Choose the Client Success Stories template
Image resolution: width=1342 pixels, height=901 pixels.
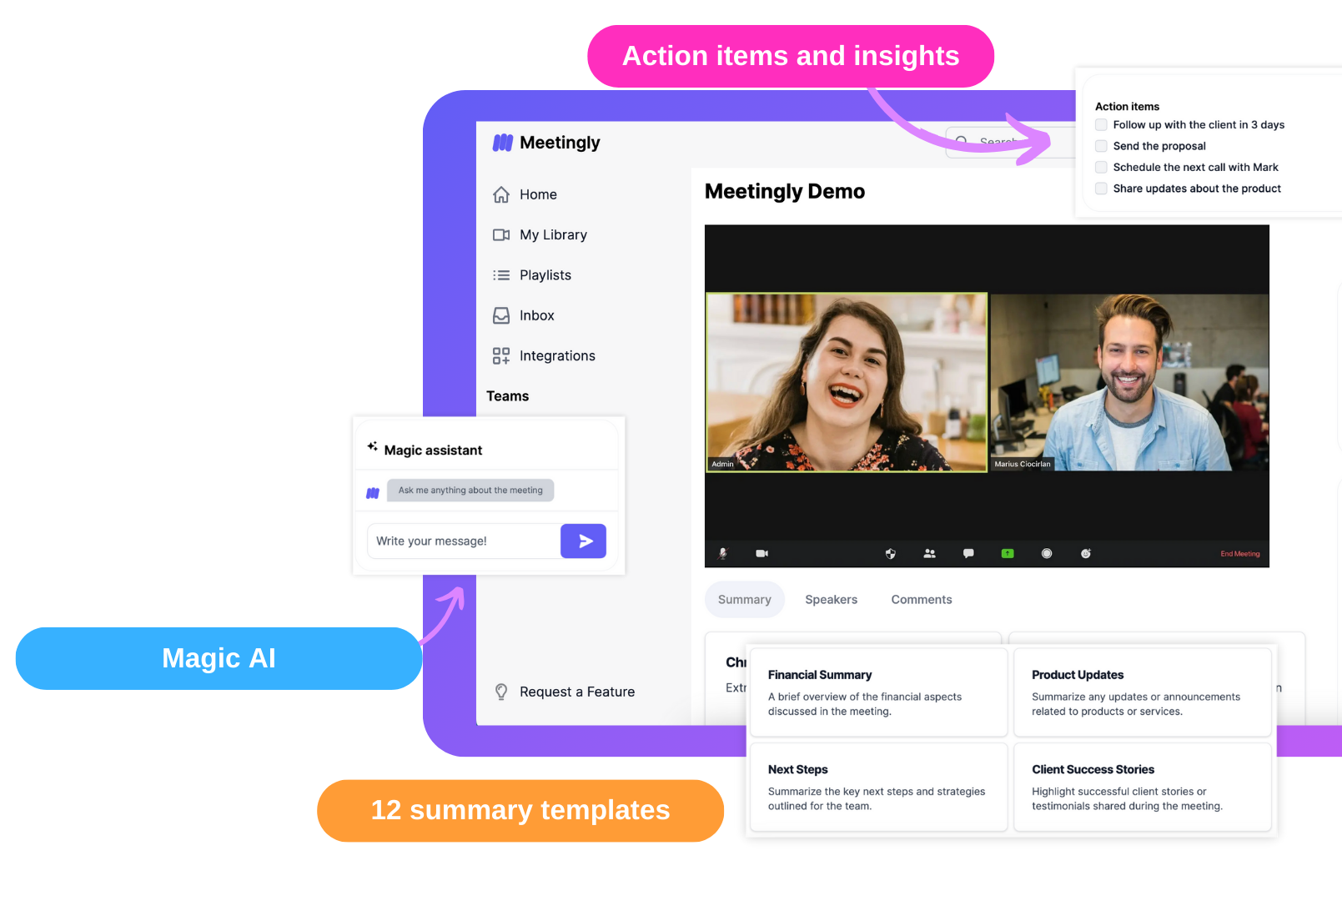[1143, 788]
